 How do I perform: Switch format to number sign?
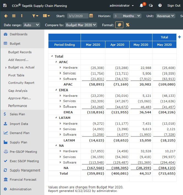[x=119, y=25]
